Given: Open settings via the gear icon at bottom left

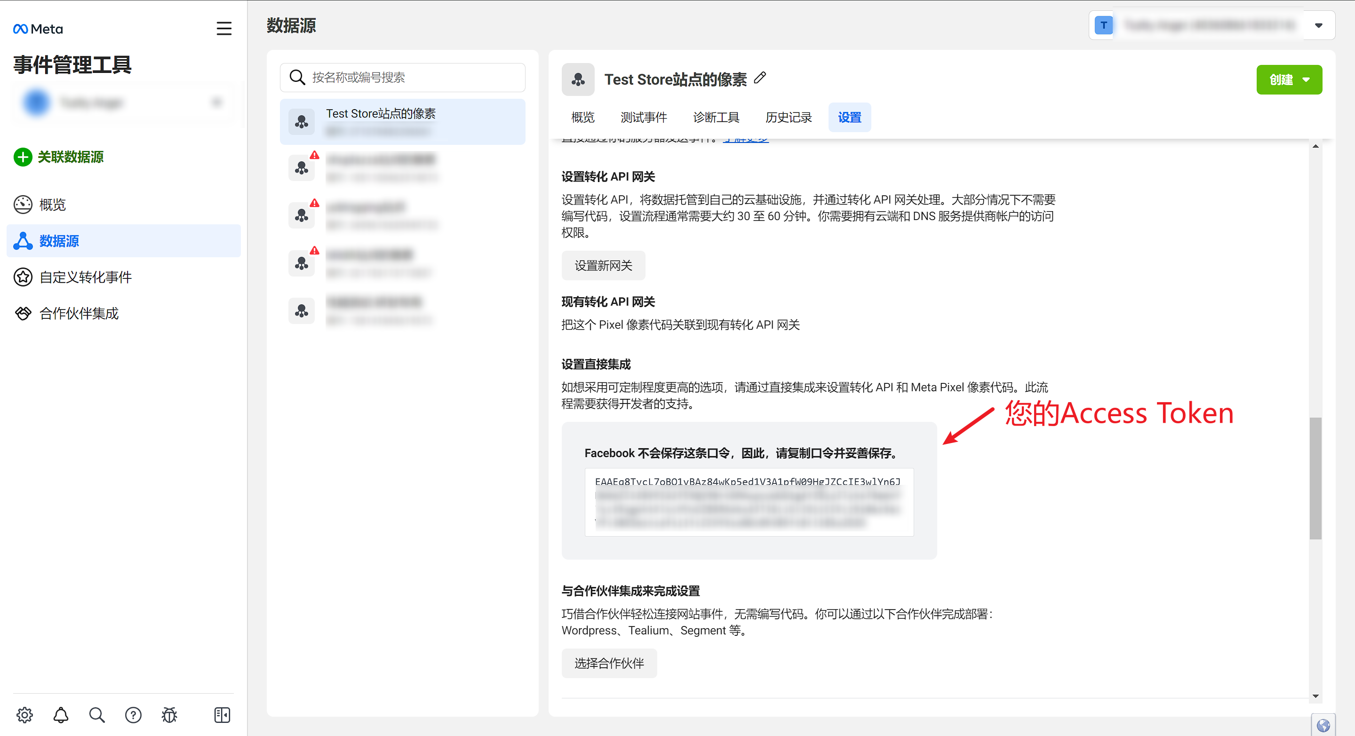Looking at the screenshot, I should click(25, 715).
